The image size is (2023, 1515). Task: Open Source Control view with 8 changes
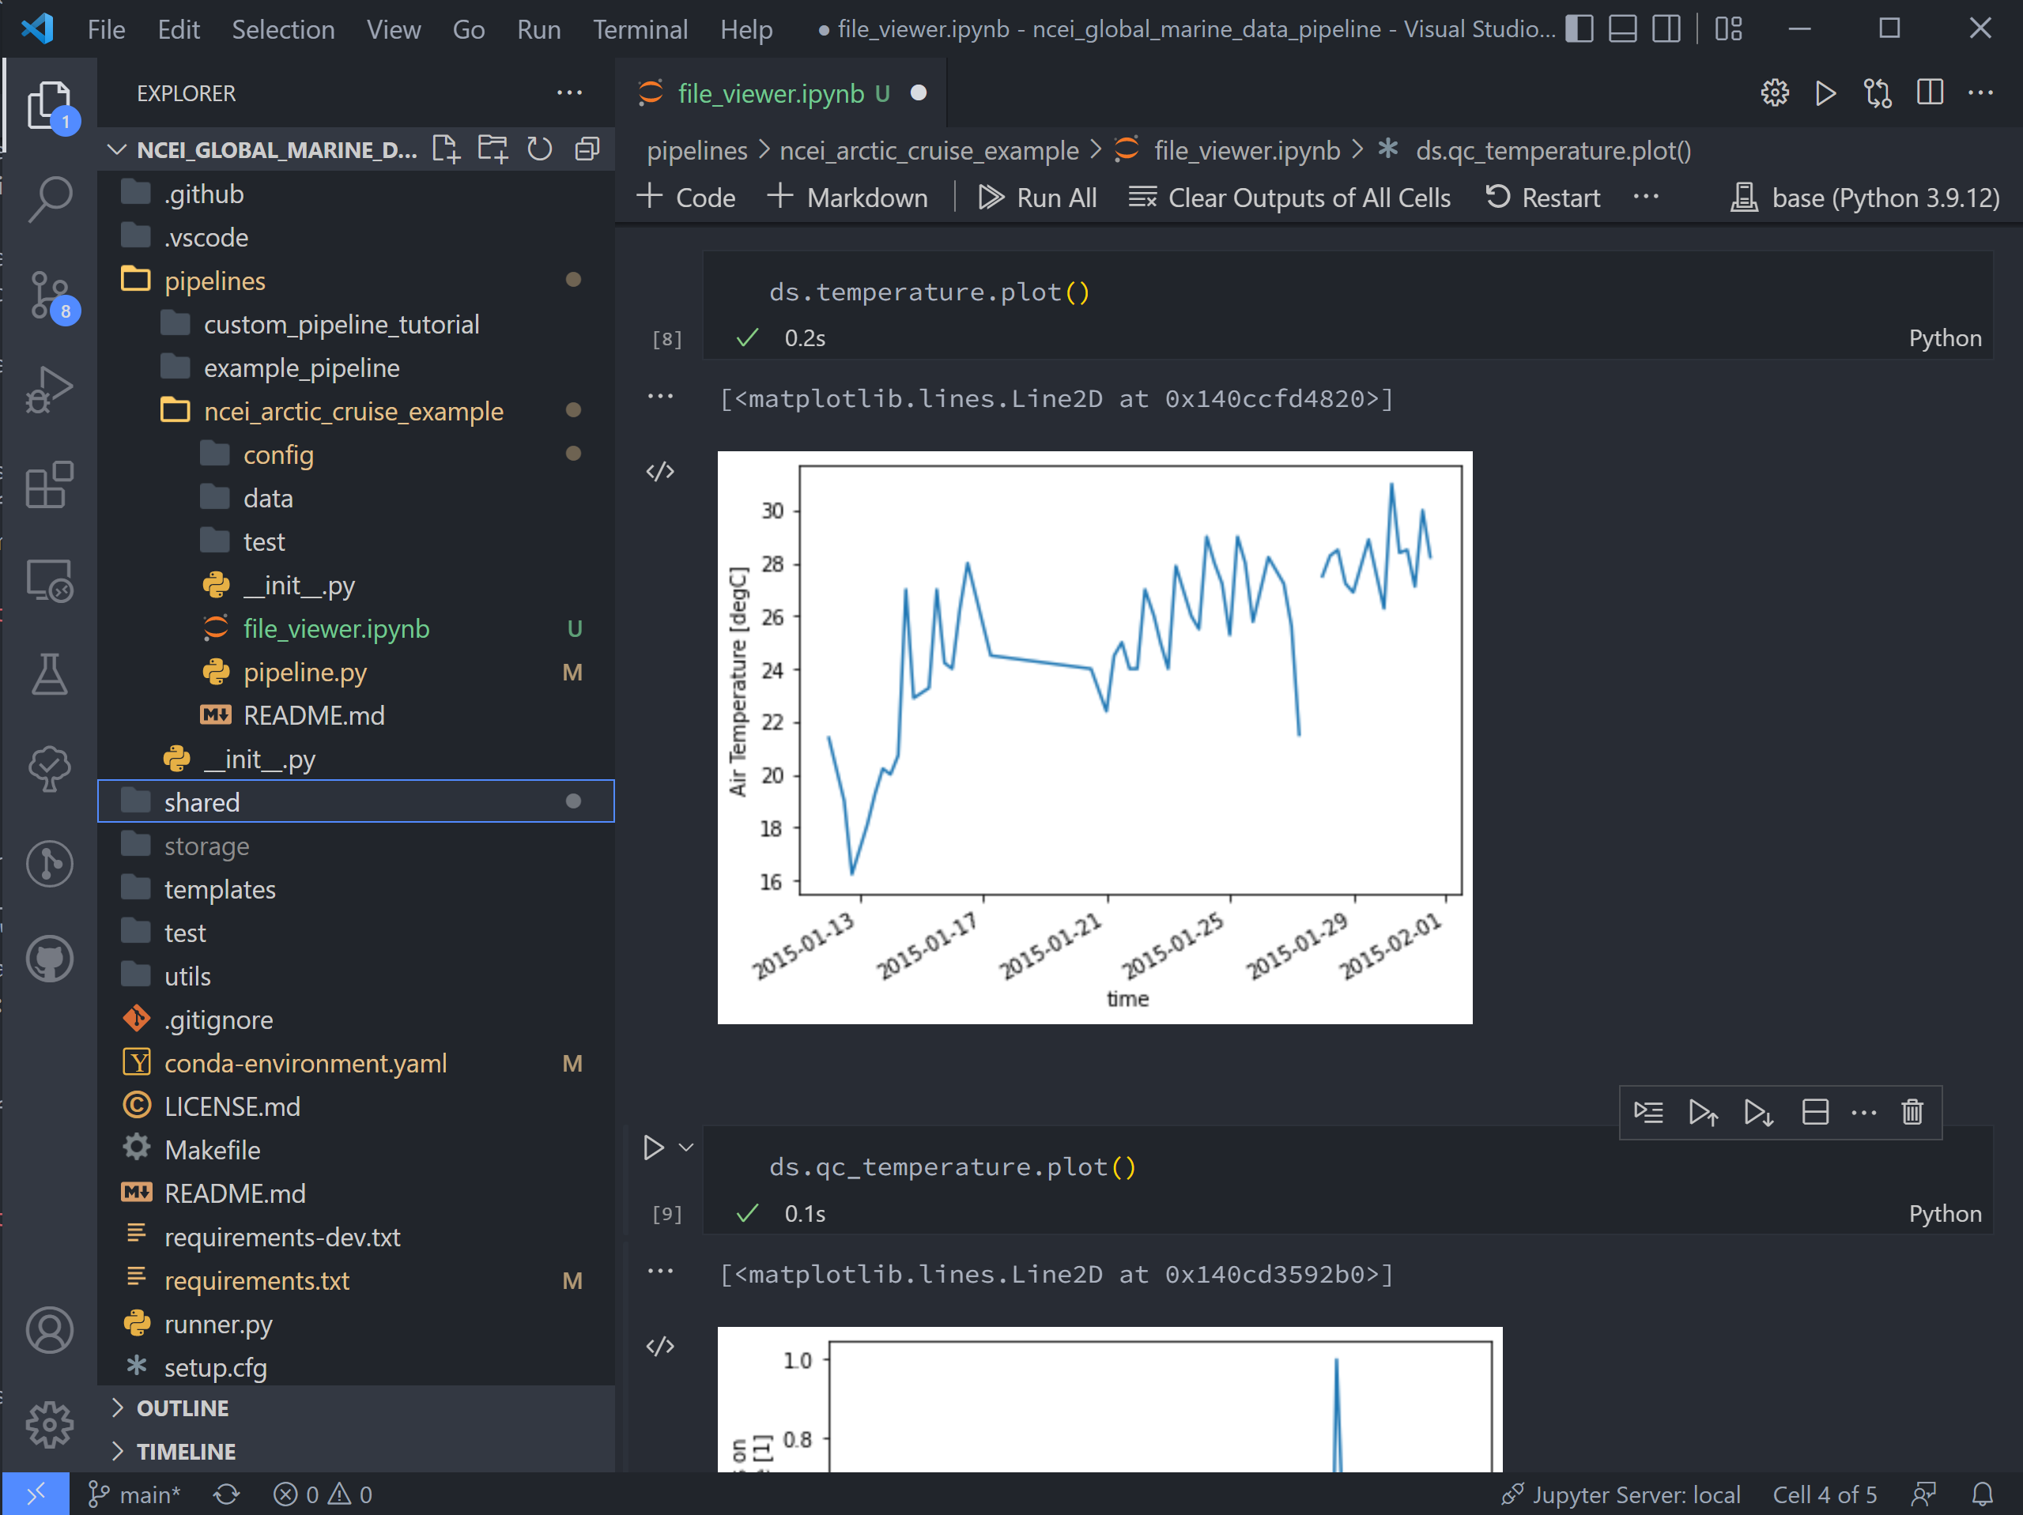pyautogui.click(x=49, y=296)
